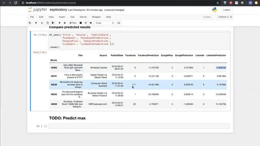Restart kernel and run all cells icon
This screenshot has width=260, height=146.
(x=91, y=23)
